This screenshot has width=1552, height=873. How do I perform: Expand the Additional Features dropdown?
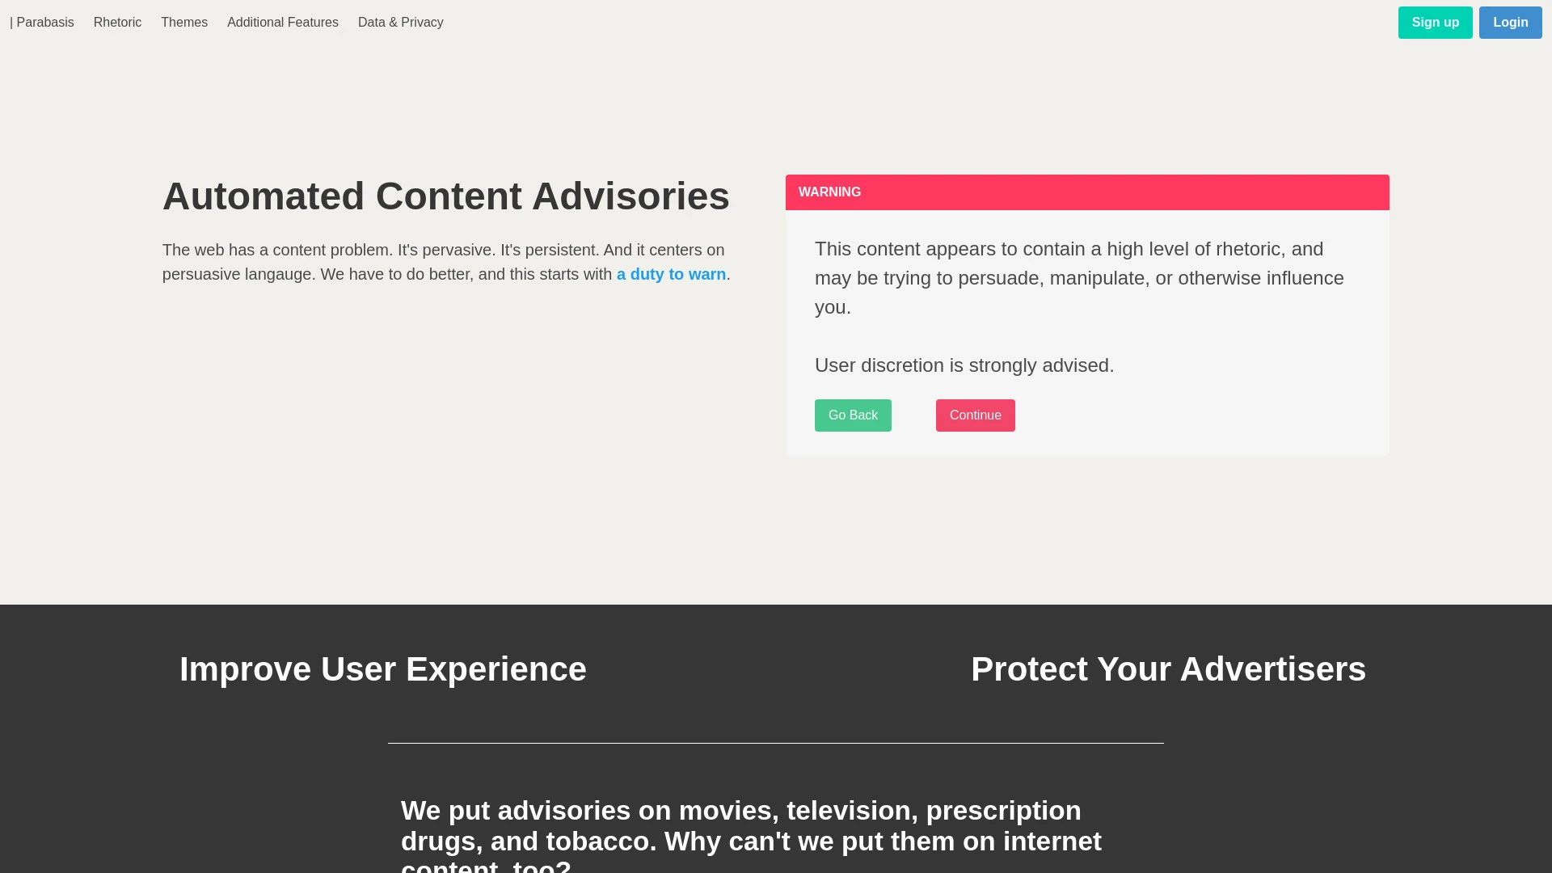pyautogui.click(x=282, y=23)
